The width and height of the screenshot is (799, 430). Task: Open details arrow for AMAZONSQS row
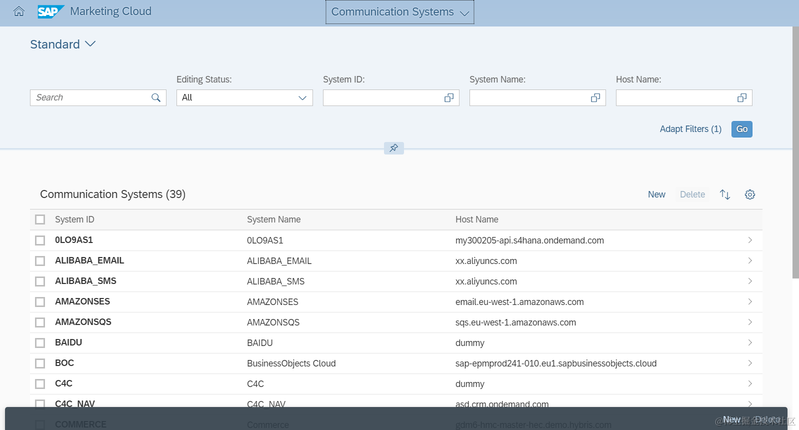[x=750, y=322]
